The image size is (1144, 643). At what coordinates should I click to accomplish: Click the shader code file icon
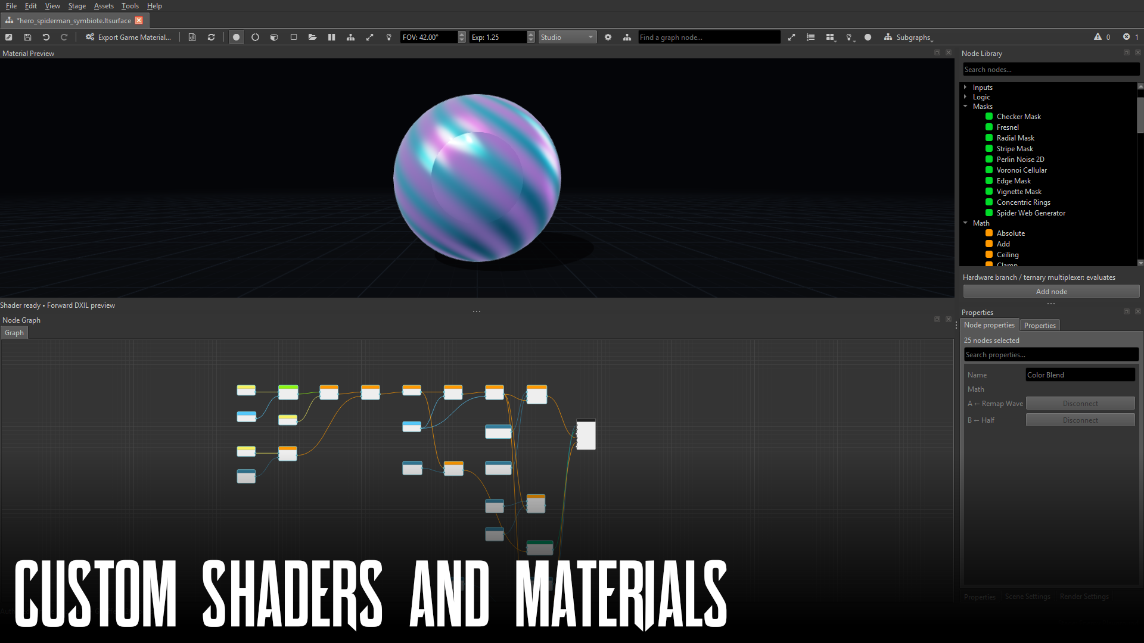[x=192, y=37]
